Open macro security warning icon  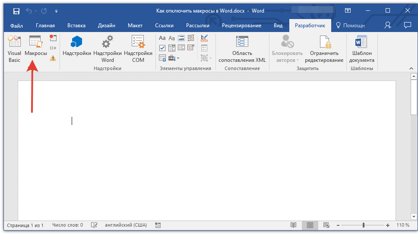coord(53,58)
